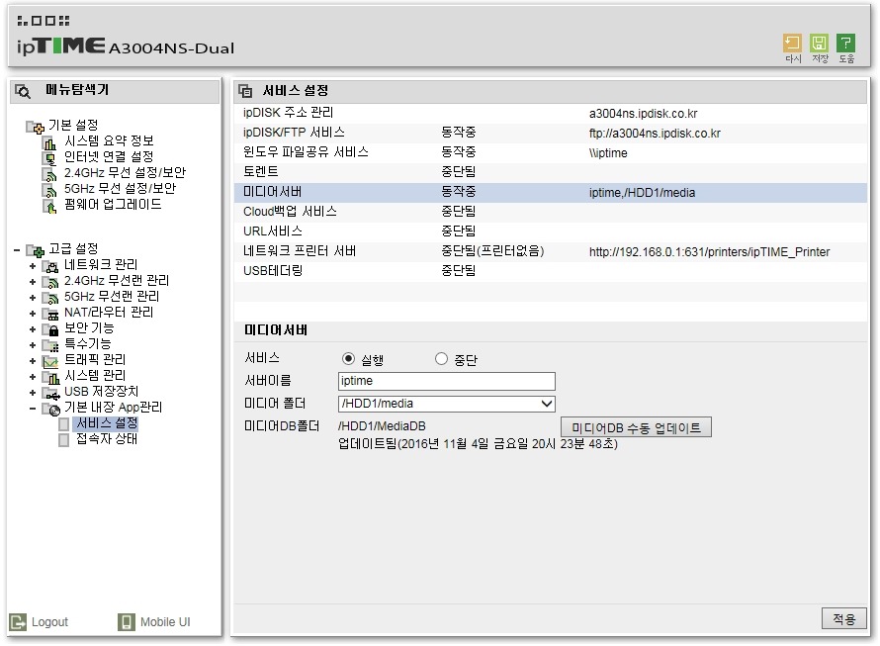Click the 특수기능 icon

click(50, 345)
